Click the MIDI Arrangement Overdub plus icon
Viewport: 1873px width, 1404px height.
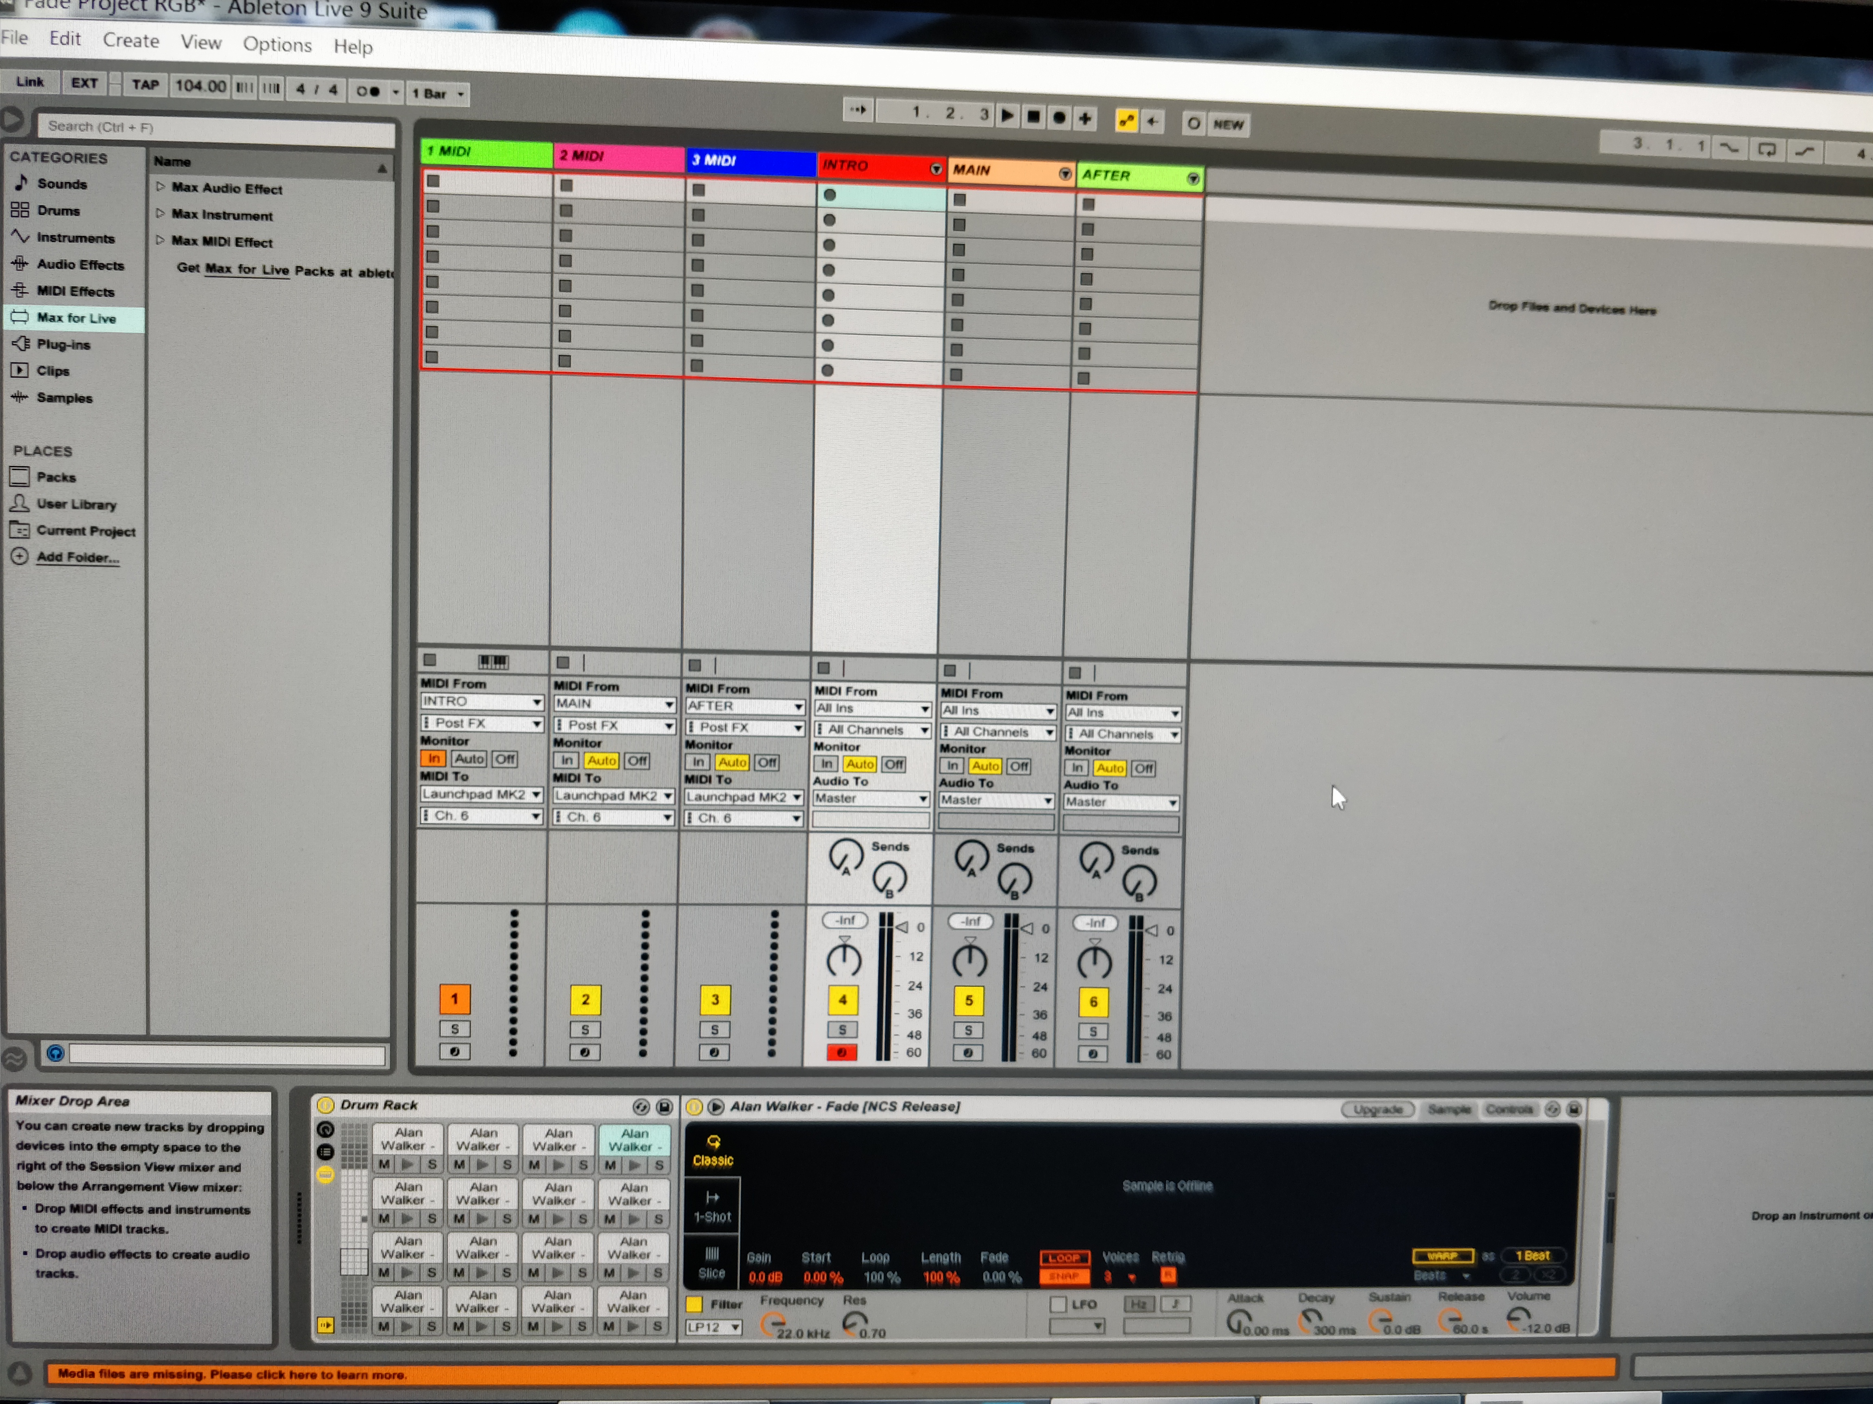tap(1085, 119)
